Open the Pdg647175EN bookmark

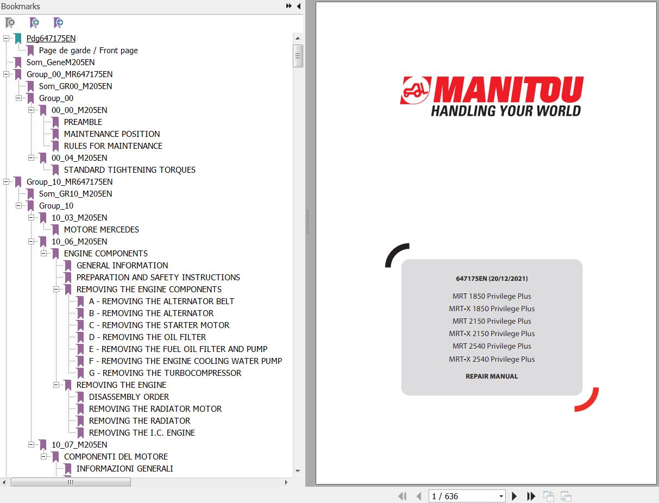pyautogui.click(x=51, y=39)
